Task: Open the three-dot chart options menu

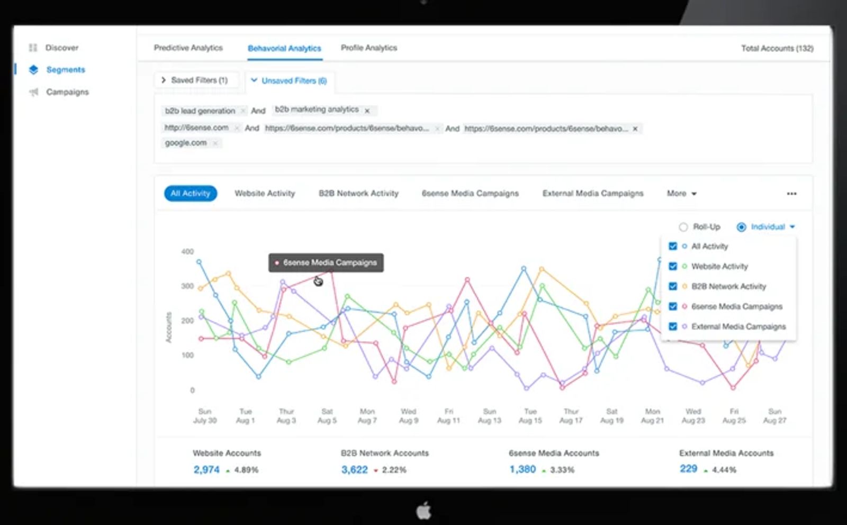Action: point(791,194)
